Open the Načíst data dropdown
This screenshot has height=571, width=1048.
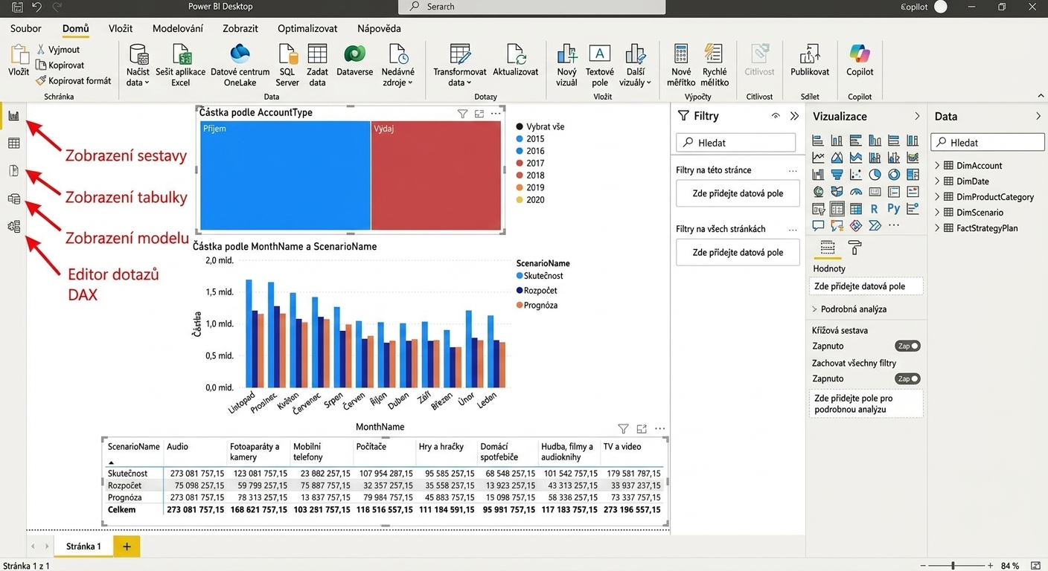coord(138,65)
